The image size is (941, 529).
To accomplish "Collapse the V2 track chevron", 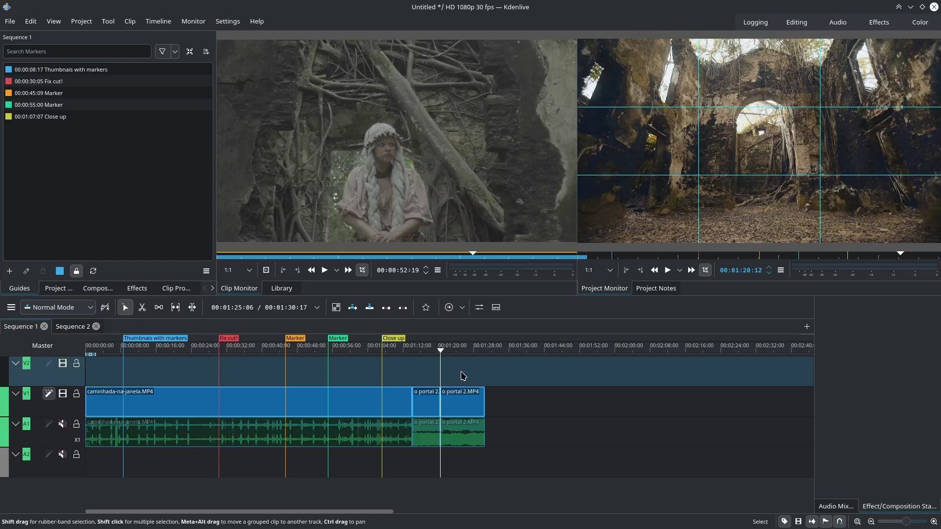I will click(x=16, y=363).
